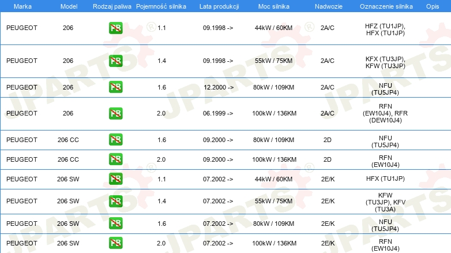
Task: Click the engine code HFX (TU1JP) in the 206 SW row
Action: (385, 178)
